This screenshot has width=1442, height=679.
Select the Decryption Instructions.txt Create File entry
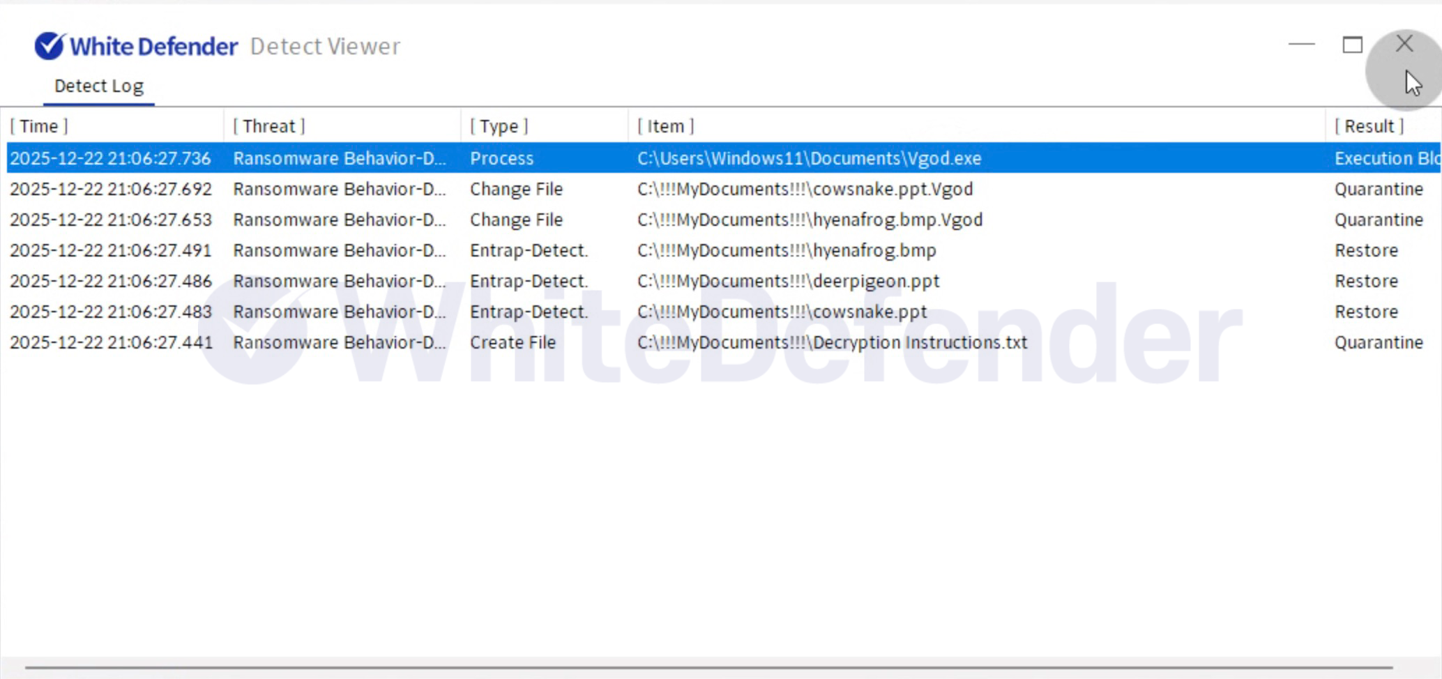(832, 342)
